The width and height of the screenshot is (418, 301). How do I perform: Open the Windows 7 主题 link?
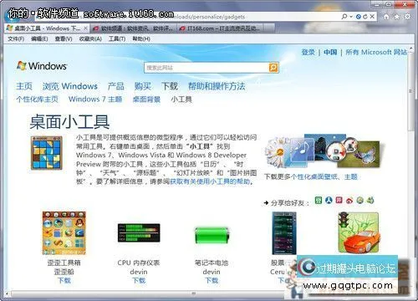(95, 99)
